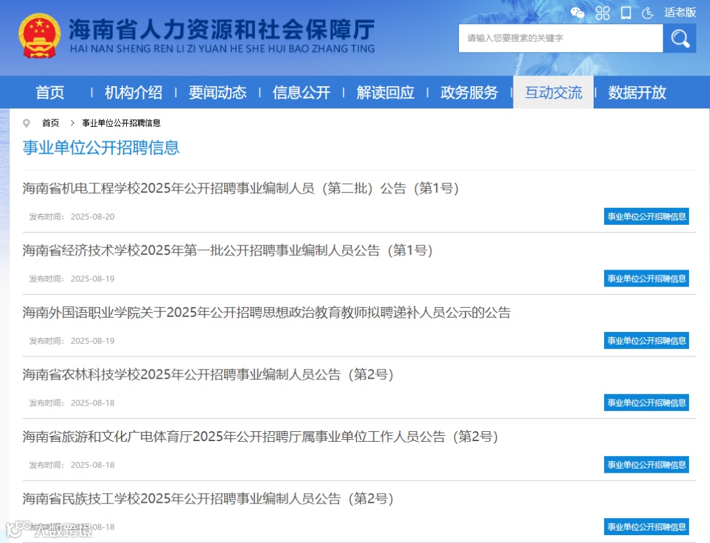Viewport: 710px width, 543px height.
Task: Click the 海南省人力资源和社会保障厅 site title
Action: pyautogui.click(x=222, y=30)
